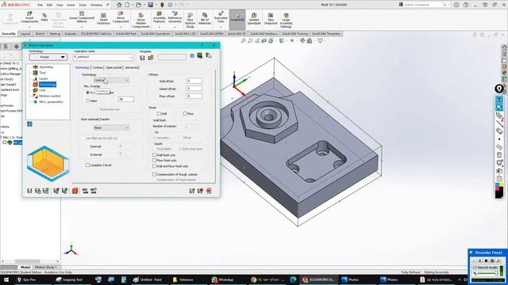Click the Floor offset input field
This screenshot has width=508, height=285.
[194, 96]
